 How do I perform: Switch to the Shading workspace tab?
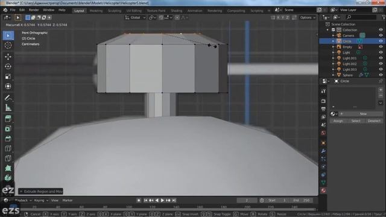177,11
